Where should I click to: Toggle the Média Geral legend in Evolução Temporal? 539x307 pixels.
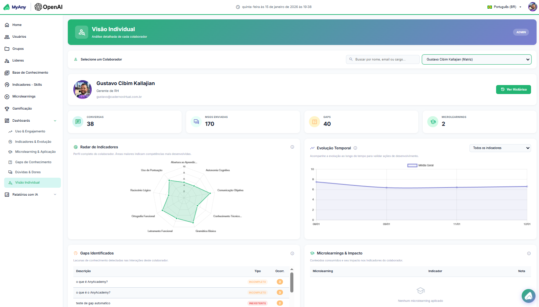pos(419,165)
